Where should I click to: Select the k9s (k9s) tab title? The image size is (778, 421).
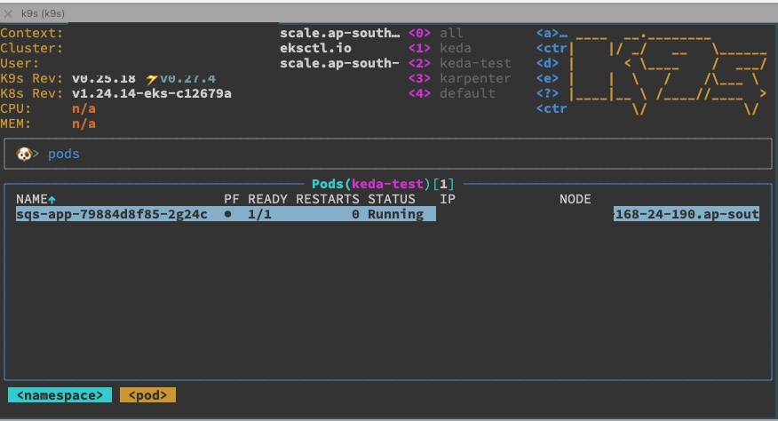tap(43, 13)
